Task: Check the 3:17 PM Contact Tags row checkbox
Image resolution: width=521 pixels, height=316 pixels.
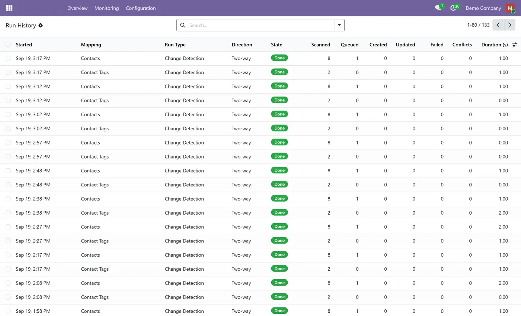Action: [x=8, y=72]
